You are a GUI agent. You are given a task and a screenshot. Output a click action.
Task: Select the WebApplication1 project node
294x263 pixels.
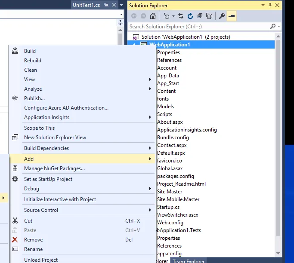pos(170,45)
